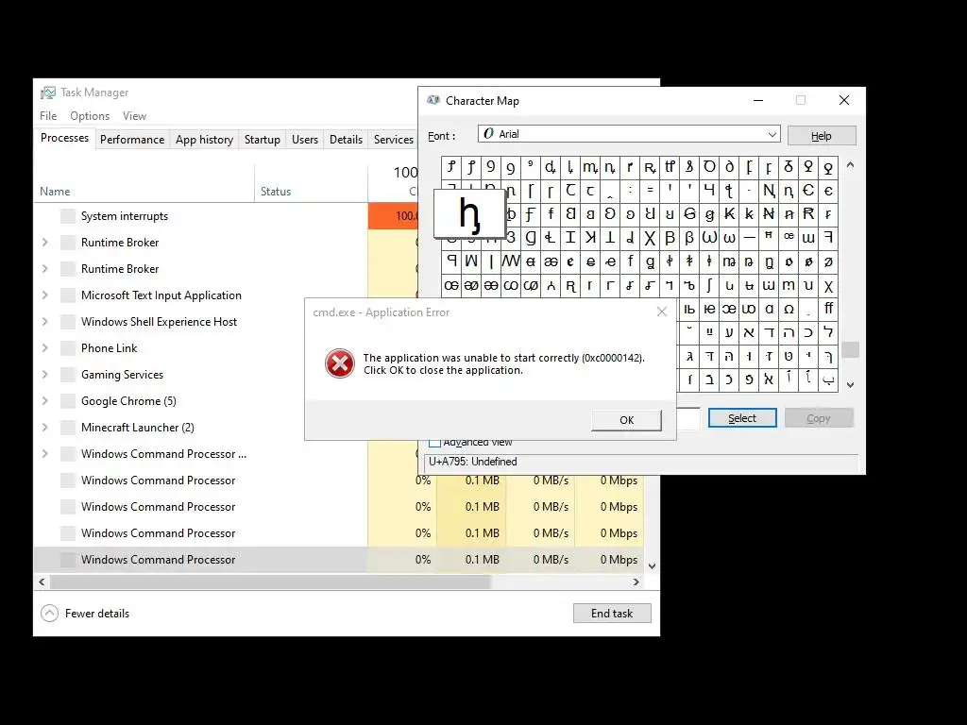Pick the esh ʃ character cell
This screenshot has height=725, width=967.
coord(709,285)
